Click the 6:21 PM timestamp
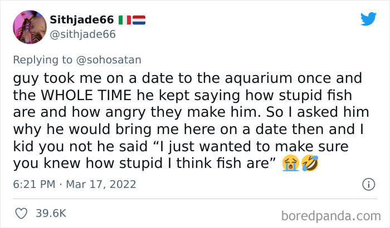 tap(33, 184)
